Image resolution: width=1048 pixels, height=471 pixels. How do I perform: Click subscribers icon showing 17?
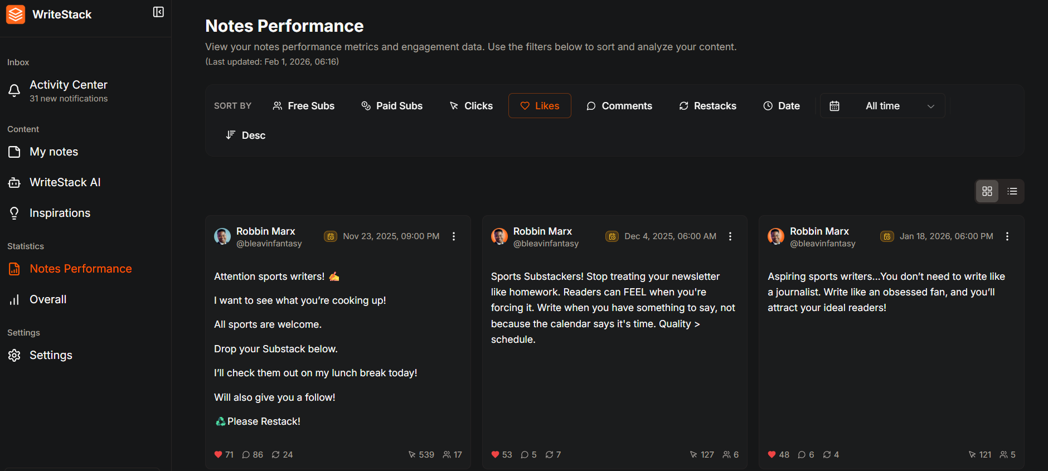[447, 455]
